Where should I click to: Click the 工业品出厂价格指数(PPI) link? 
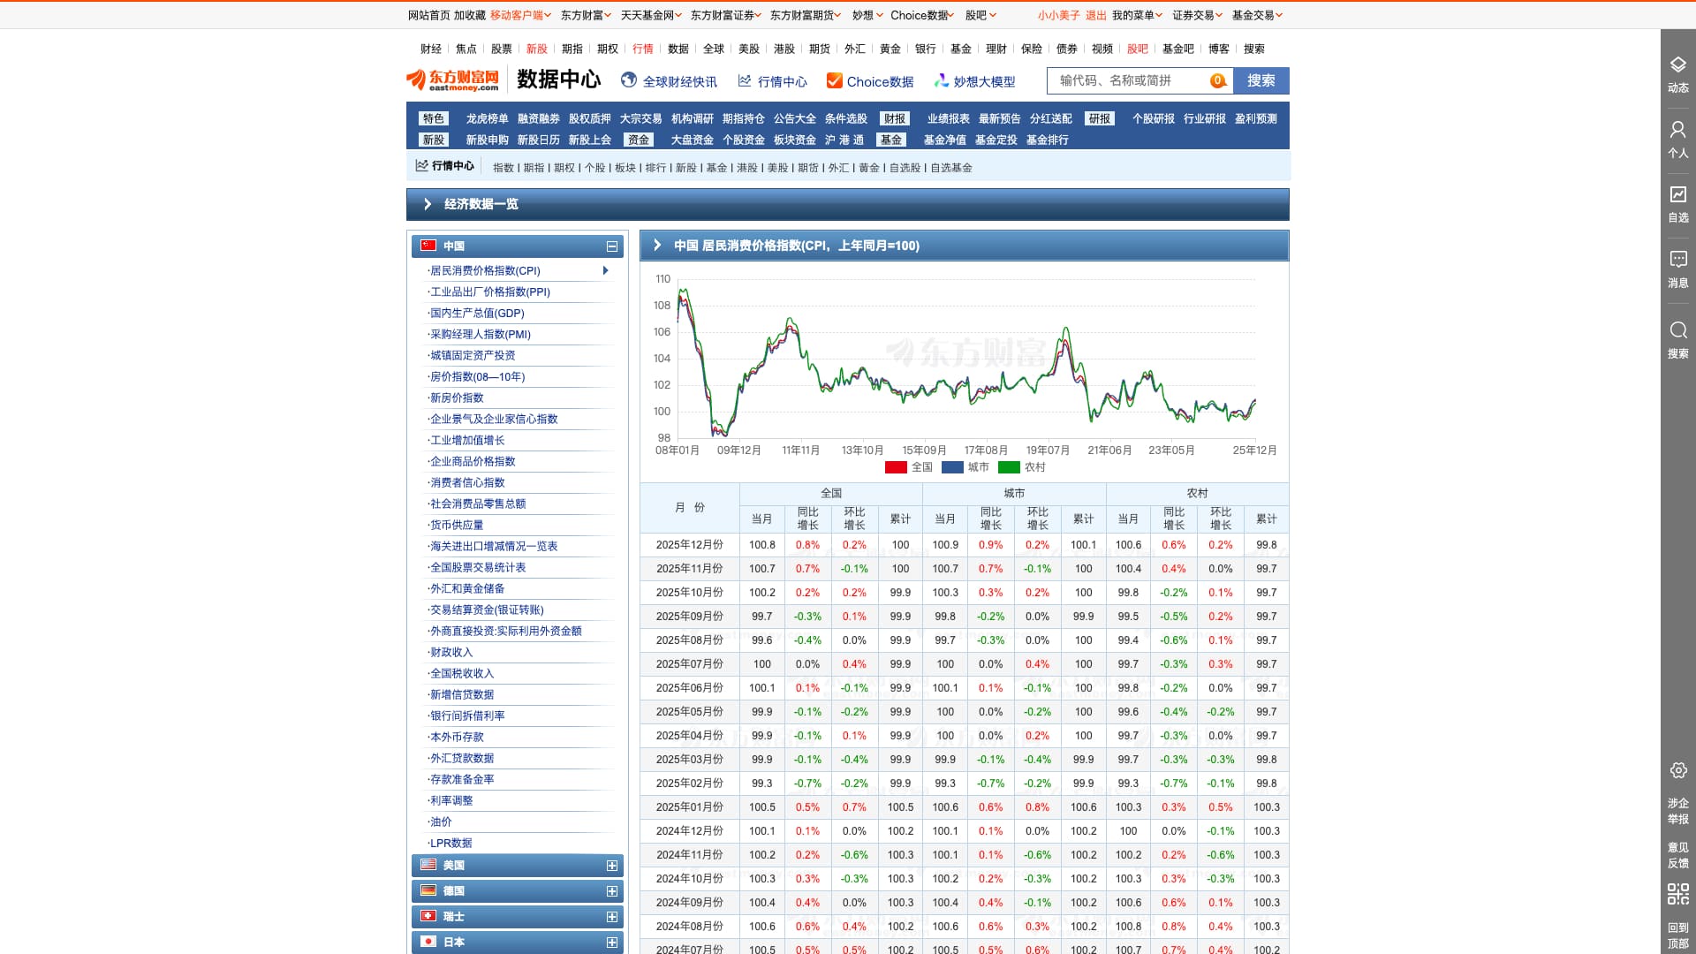click(x=491, y=291)
